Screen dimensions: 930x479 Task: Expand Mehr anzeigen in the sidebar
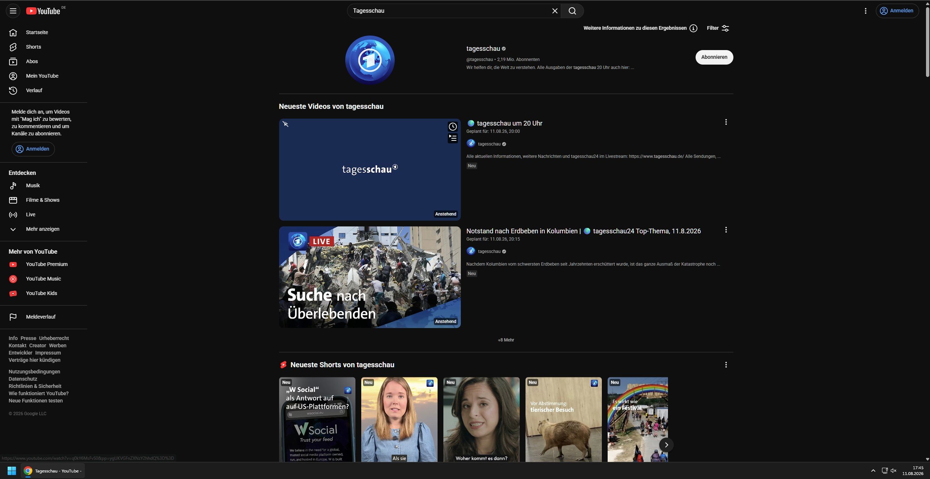(44, 229)
